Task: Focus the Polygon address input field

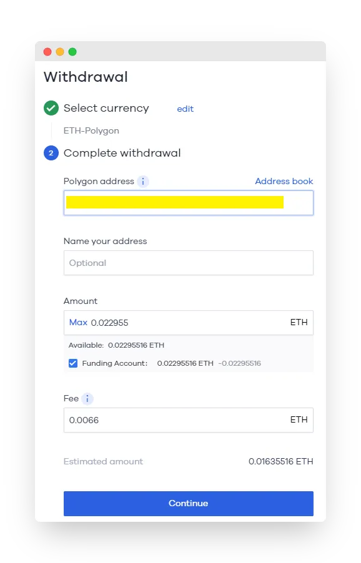Action: (x=189, y=203)
